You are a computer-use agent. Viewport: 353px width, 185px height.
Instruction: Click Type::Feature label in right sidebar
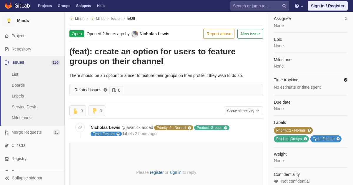coord(326,139)
